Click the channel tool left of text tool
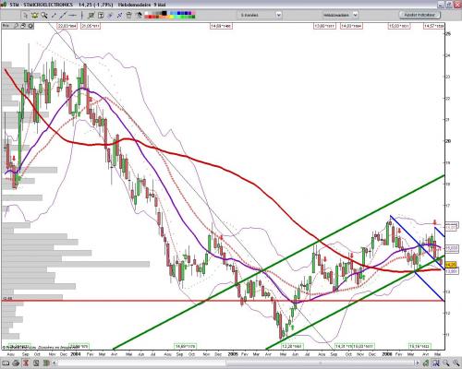Screen dimensions: 462x369 point(91,16)
